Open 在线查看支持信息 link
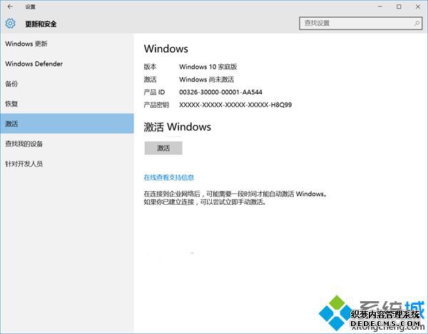Image resolution: width=428 pixels, height=334 pixels. pos(168,178)
